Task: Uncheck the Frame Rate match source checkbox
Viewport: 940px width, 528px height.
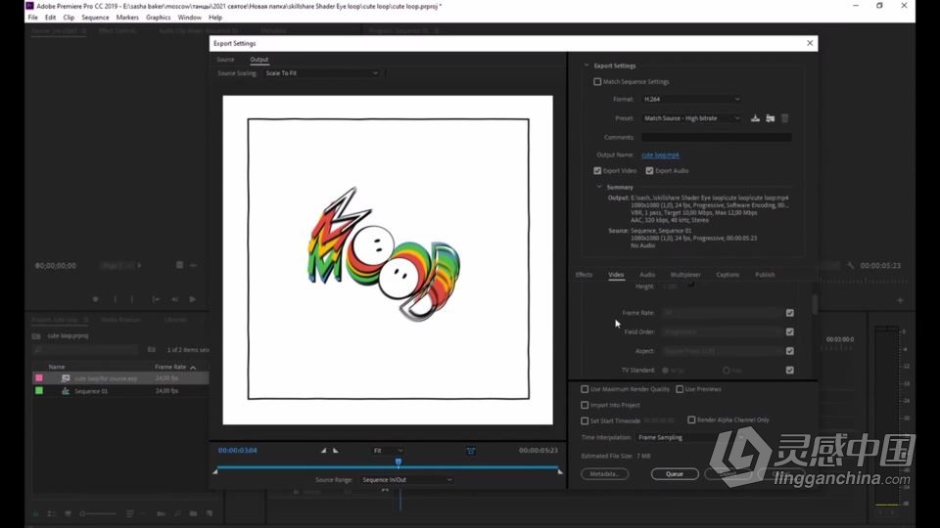Action: [789, 313]
